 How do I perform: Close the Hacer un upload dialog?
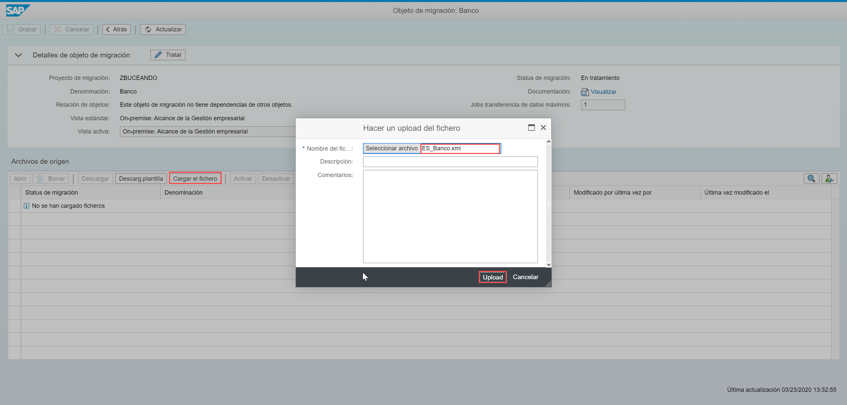[543, 128]
